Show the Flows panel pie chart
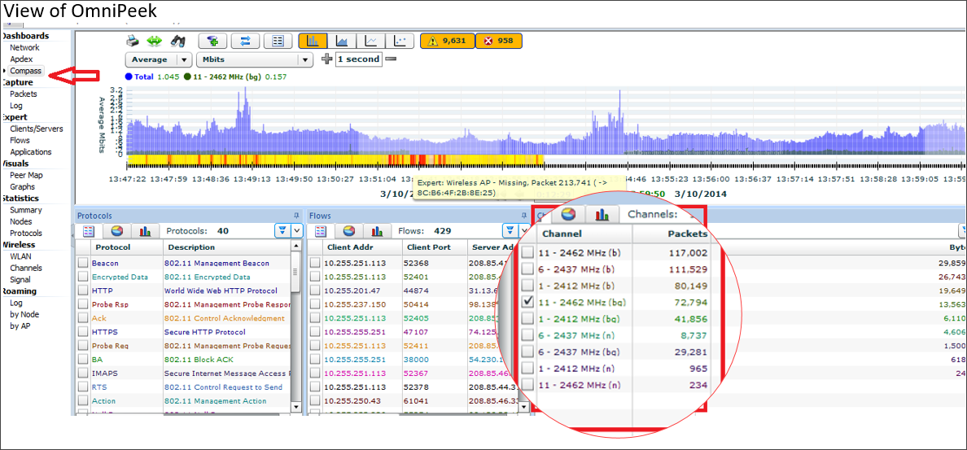 [x=348, y=231]
